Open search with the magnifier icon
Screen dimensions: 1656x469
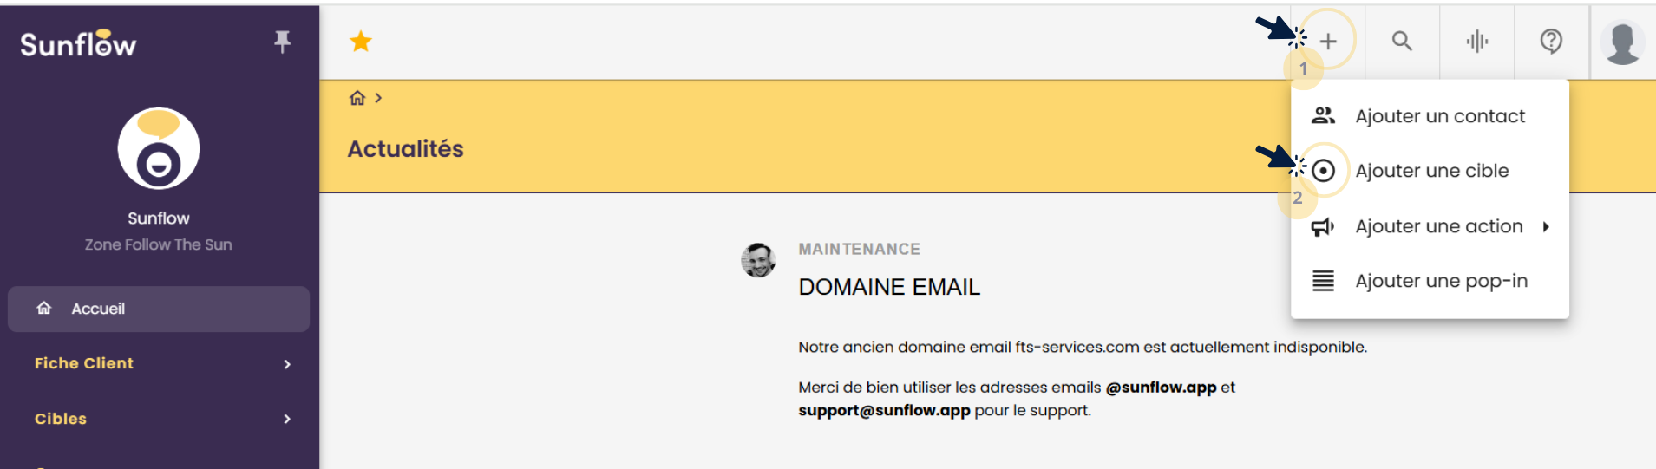click(x=1402, y=41)
